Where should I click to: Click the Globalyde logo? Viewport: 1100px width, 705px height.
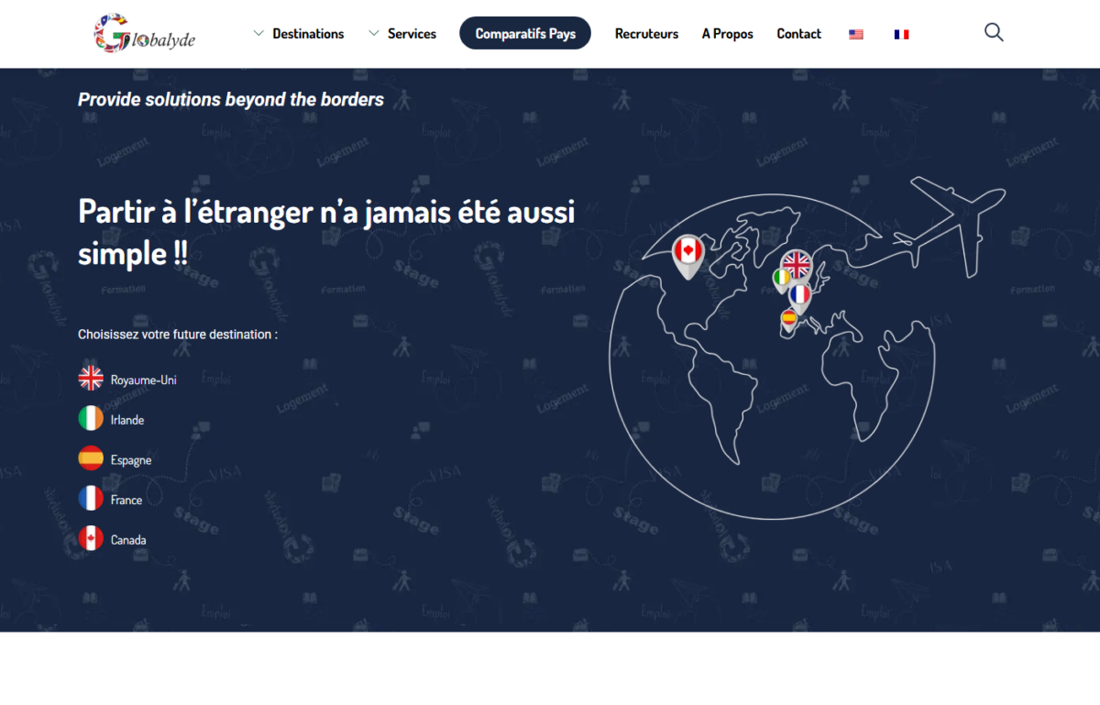pos(144,34)
